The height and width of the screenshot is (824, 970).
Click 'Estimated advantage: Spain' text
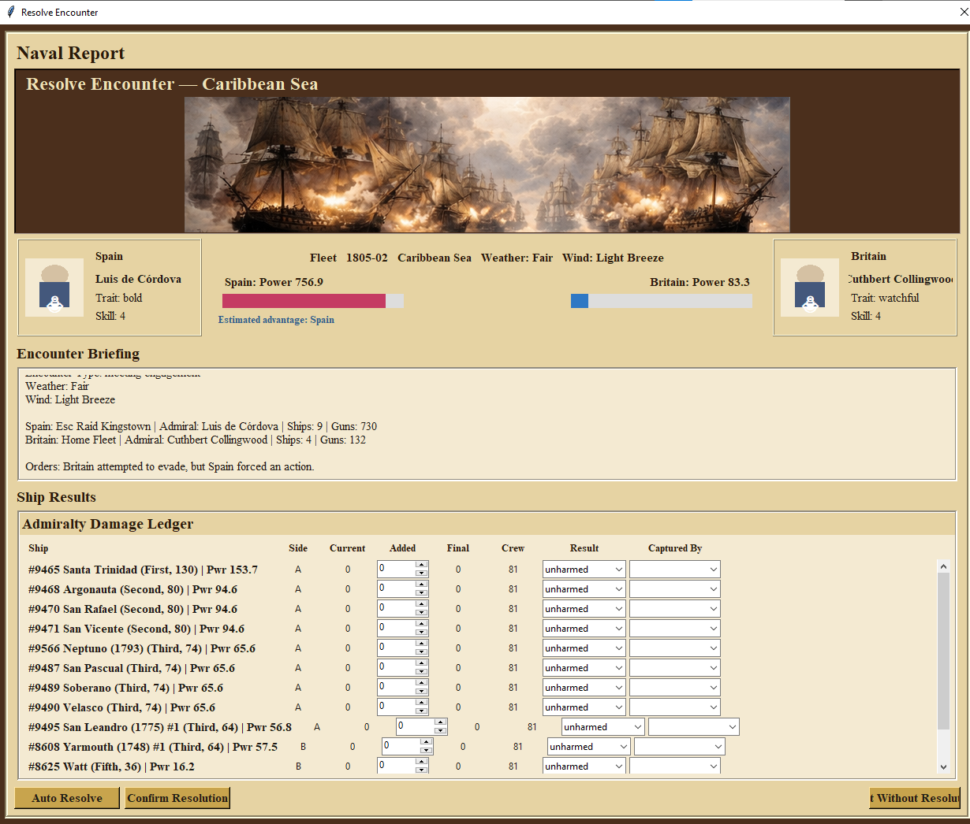pyautogui.click(x=276, y=320)
